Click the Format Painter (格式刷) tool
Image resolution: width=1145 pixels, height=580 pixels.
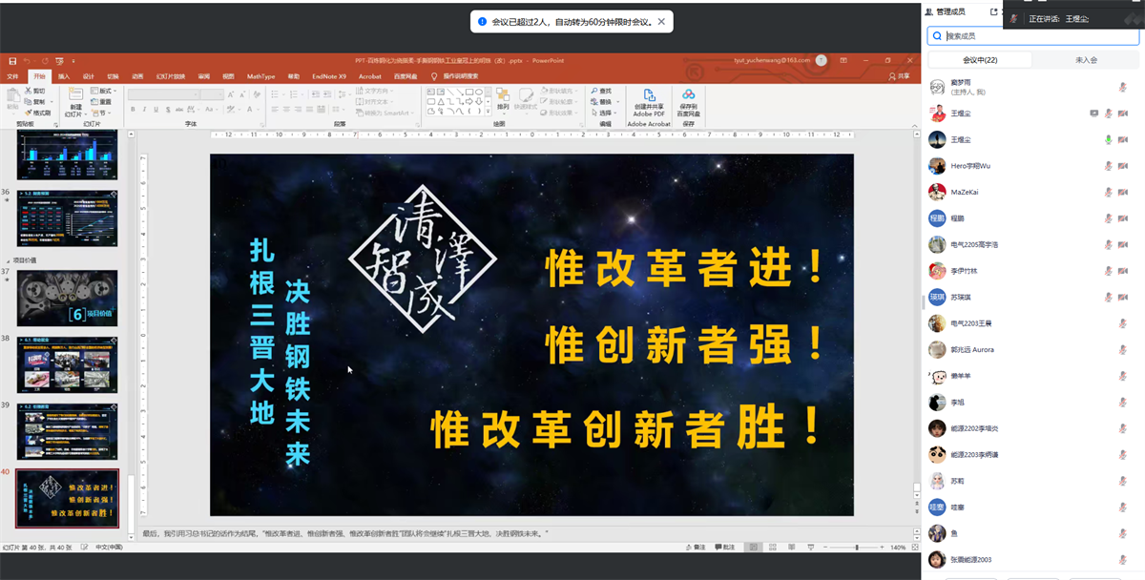point(38,113)
